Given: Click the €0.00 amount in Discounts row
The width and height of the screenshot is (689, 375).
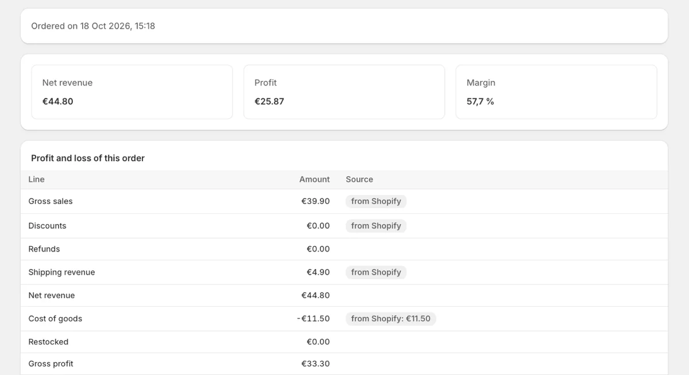Looking at the screenshot, I should click(318, 226).
